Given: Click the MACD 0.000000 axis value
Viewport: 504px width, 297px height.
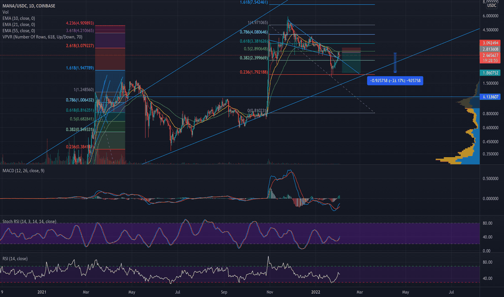Looking at the screenshot, I should [x=490, y=199].
